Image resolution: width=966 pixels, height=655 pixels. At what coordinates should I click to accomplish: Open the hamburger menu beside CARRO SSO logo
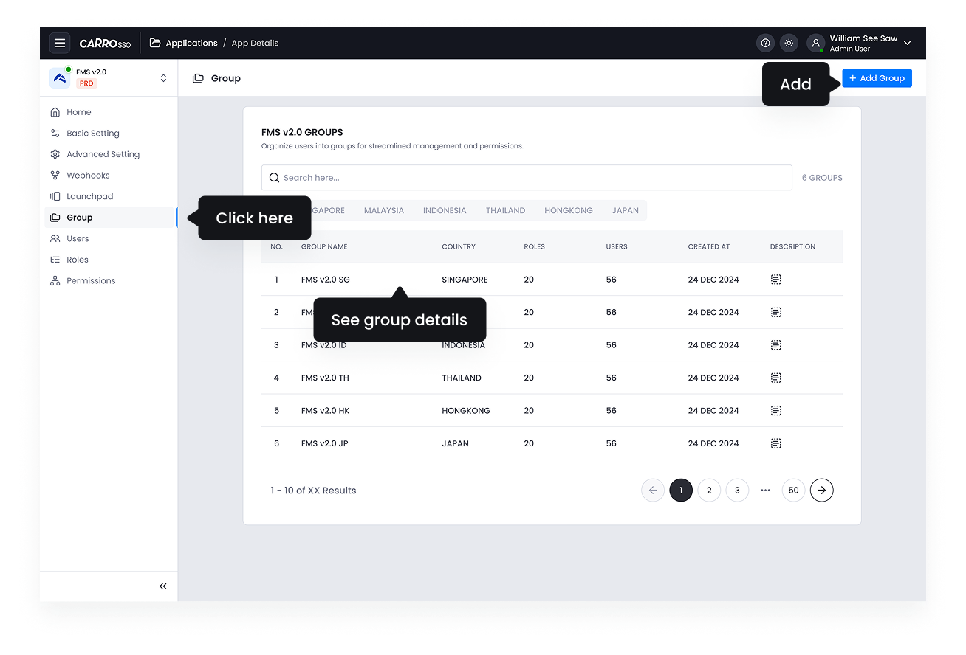point(60,43)
